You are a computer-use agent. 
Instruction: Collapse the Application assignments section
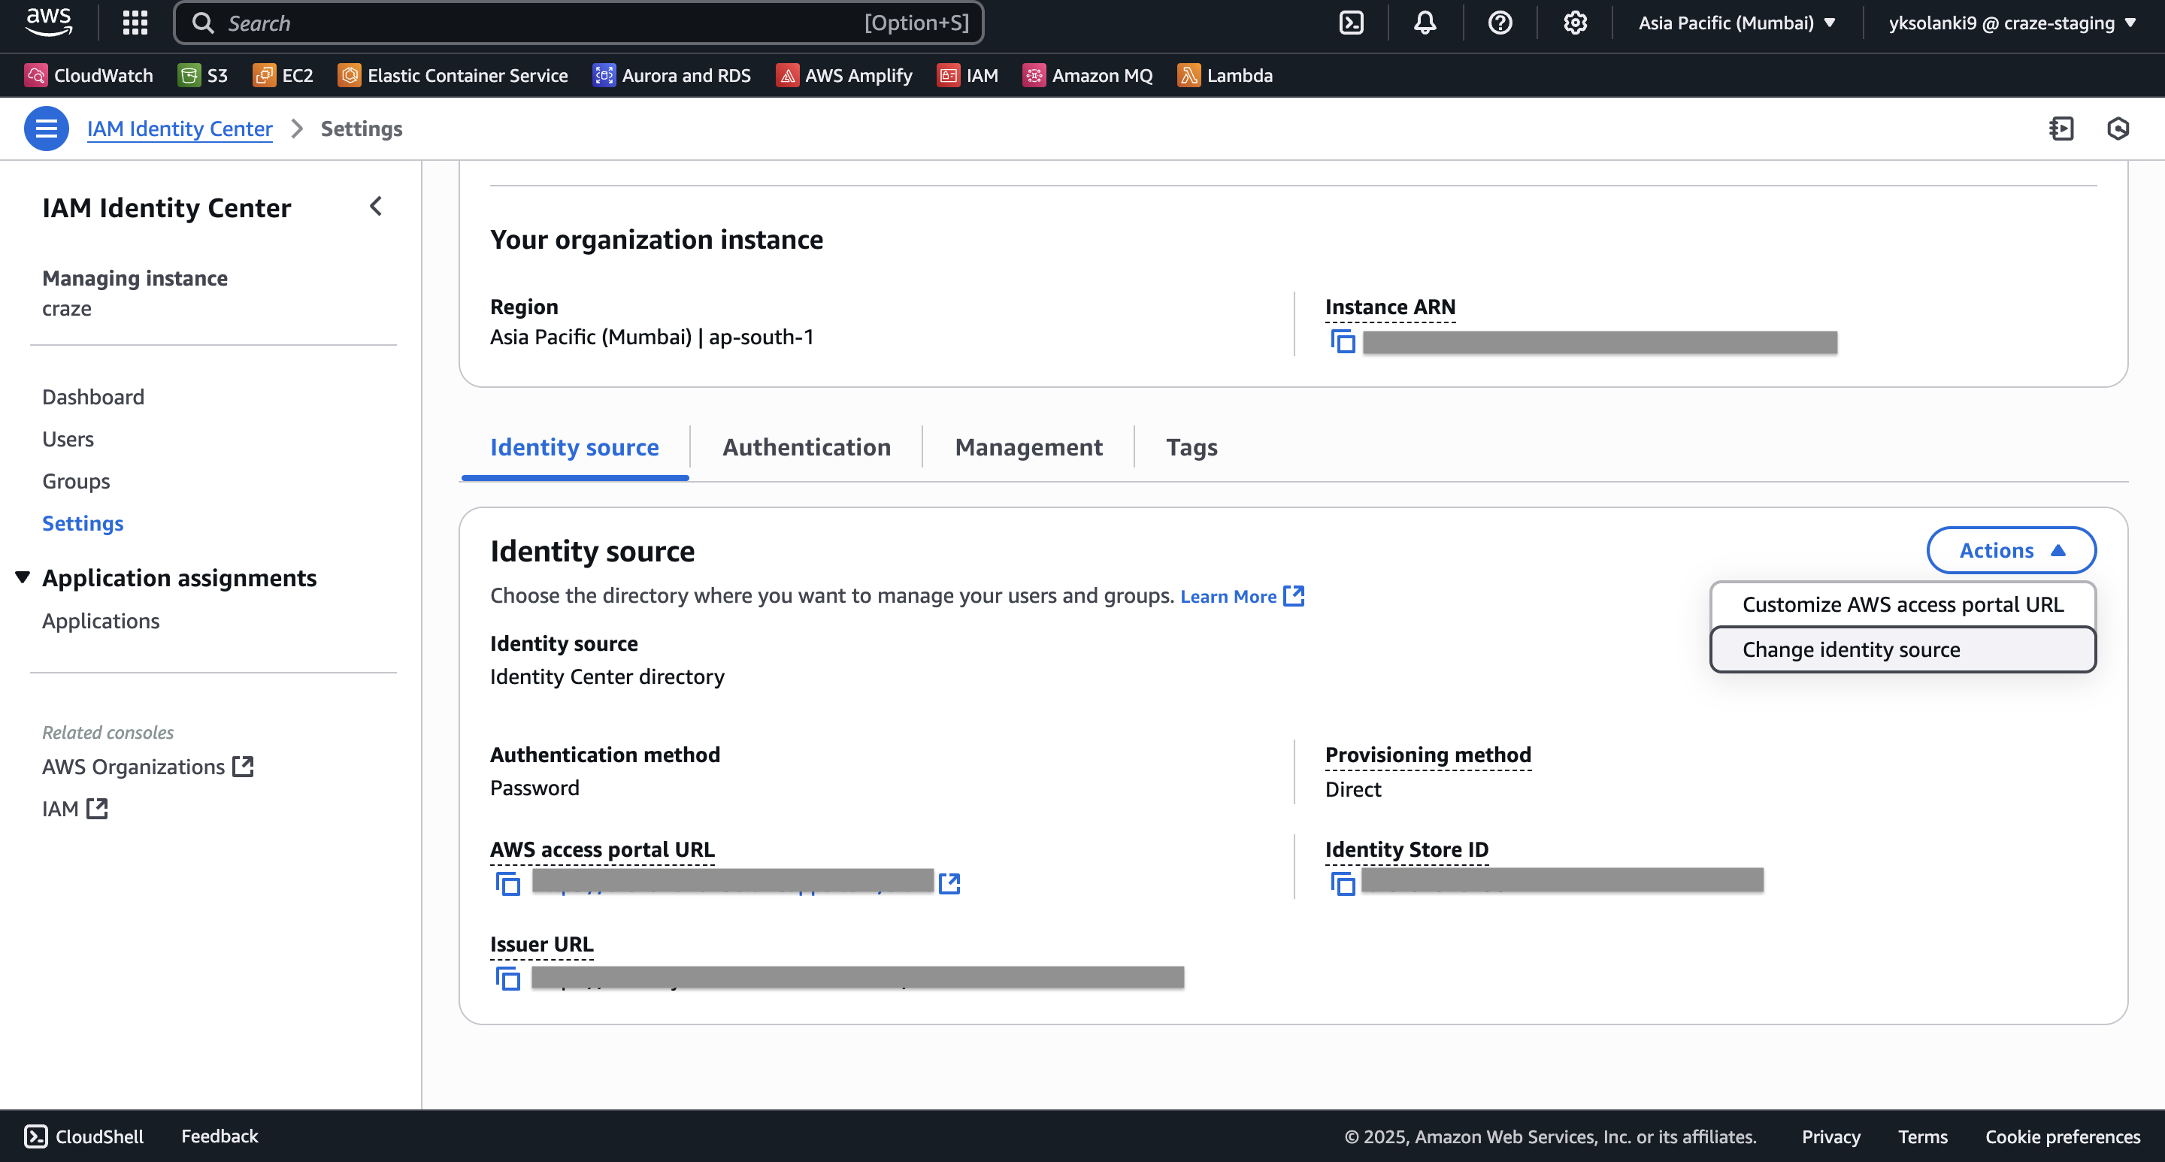[x=23, y=577]
